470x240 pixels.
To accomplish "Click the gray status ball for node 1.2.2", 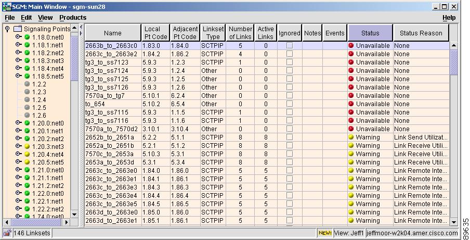I will click(x=27, y=84).
